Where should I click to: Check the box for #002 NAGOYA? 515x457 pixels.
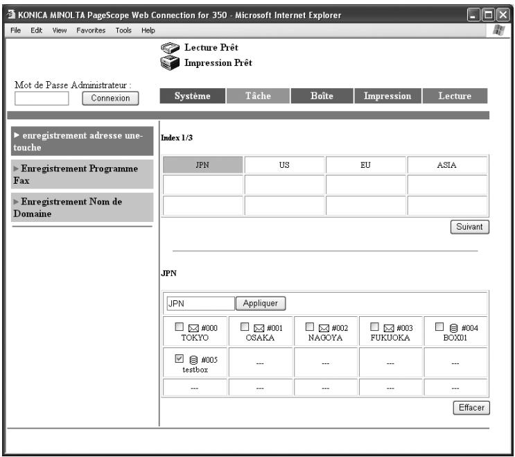[x=310, y=327]
